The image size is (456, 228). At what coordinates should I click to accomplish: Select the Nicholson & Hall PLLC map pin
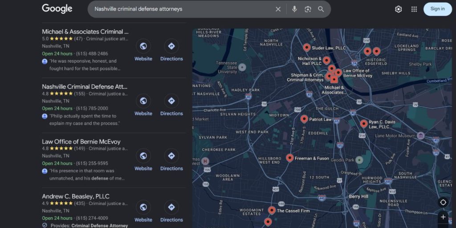(326, 60)
